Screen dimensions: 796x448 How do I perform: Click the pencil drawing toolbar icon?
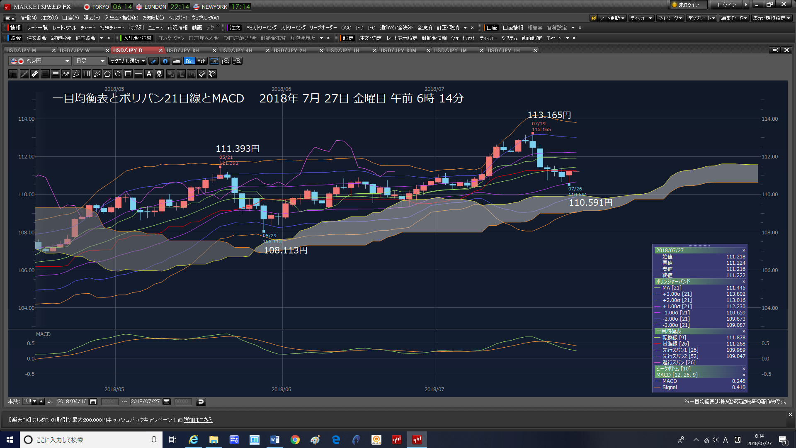click(153, 61)
